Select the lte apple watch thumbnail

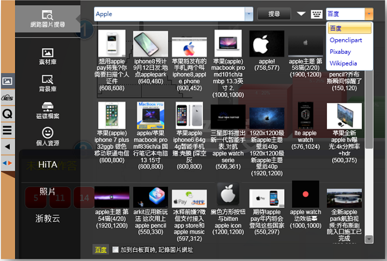305,115
